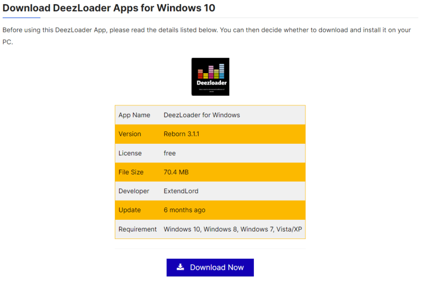Click the 70.4 MB file size value

176,172
